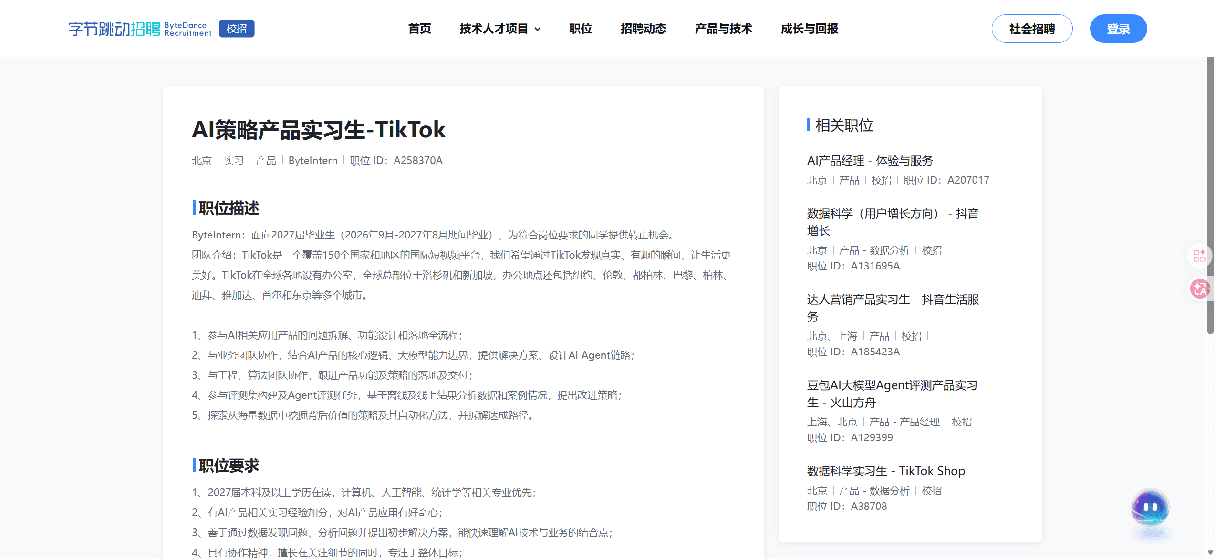
Task: Expand the 技术人才项目 dropdown menu
Action: tap(500, 29)
